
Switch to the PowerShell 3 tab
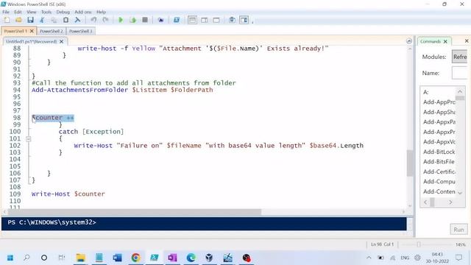click(80, 31)
